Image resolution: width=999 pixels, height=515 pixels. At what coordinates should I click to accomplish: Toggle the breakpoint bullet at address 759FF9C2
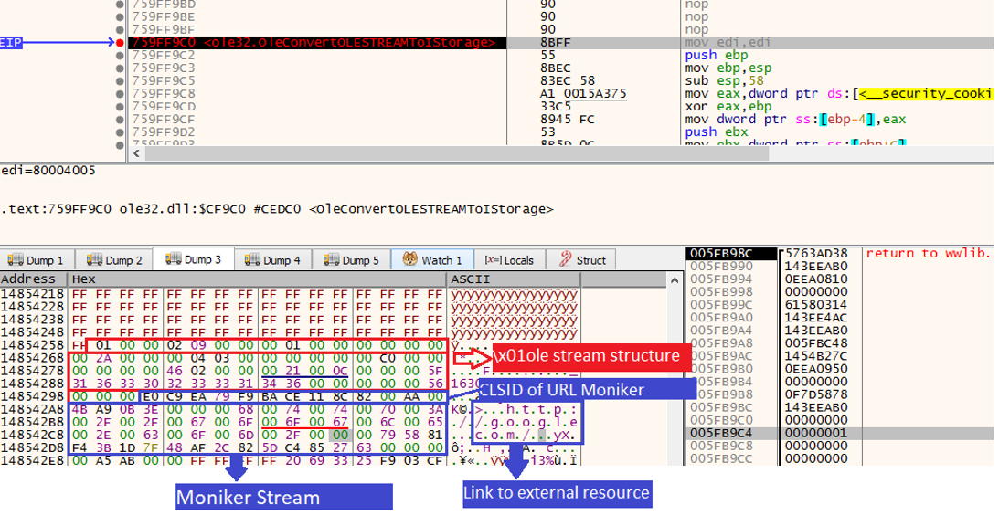coord(120,55)
